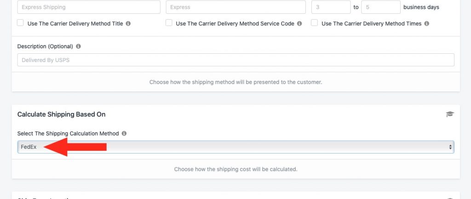Select the maximum days field showing 5
Screen dimensions: 471x199
380,7
